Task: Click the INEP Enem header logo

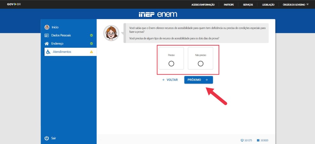Action: (x=158, y=14)
